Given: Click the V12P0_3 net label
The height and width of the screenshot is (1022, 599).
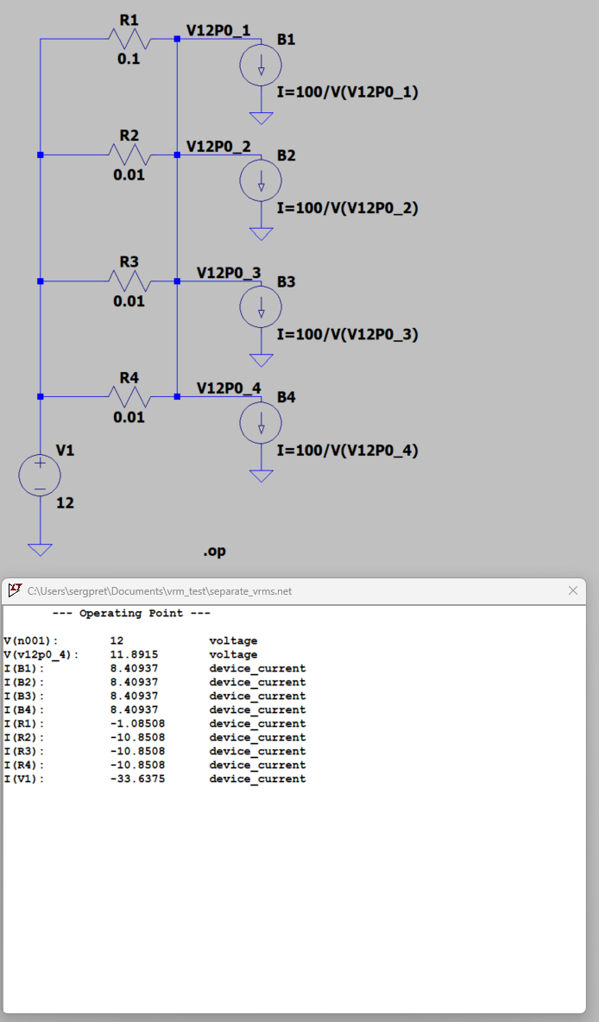Looking at the screenshot, I should 229,273.
